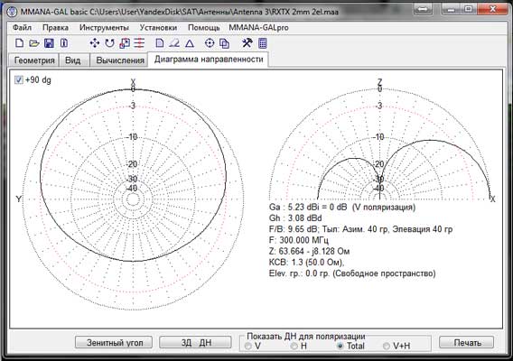
Task: Click the New file icon
Action: 20,43
